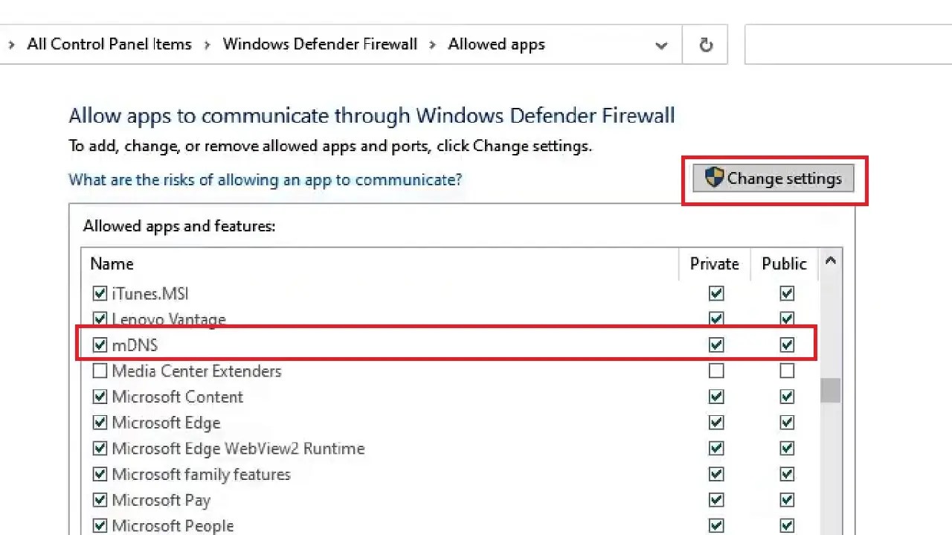Open the link about risks of allowing apps
Image resolution: width=952 pixels, height=535 pixels.
(x=266, y=179)
